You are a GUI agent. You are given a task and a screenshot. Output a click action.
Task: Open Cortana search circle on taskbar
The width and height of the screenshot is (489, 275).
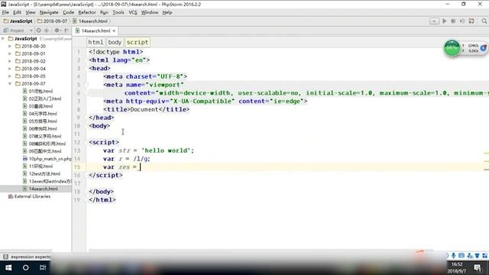(x=25, y=268)
